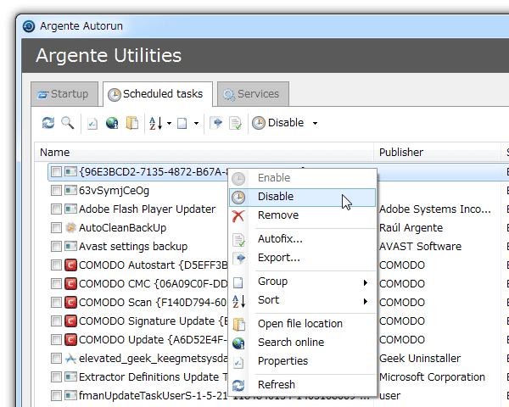Click the Refresh icon in context menu
This screenshot has height=407, width=509.
238,385
